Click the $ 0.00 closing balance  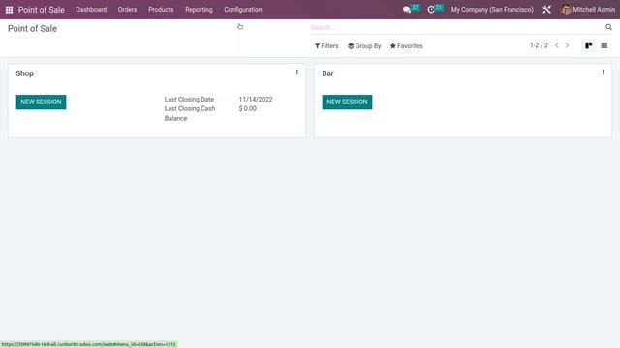tap(248, 109)
